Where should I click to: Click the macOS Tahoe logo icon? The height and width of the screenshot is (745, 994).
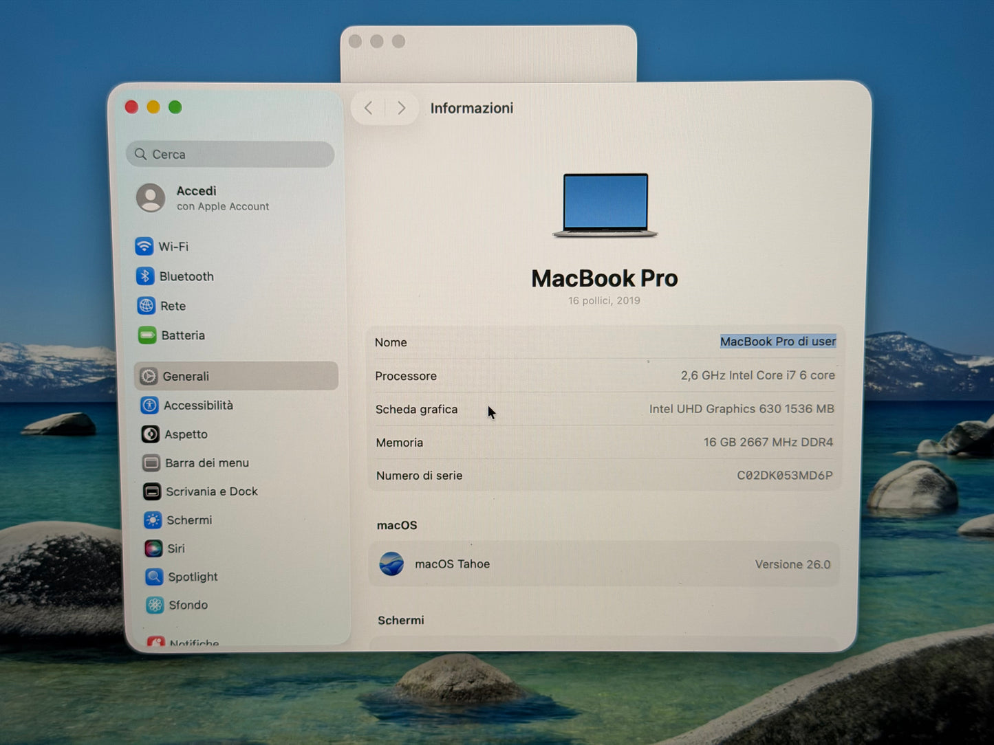coord(391,564)
